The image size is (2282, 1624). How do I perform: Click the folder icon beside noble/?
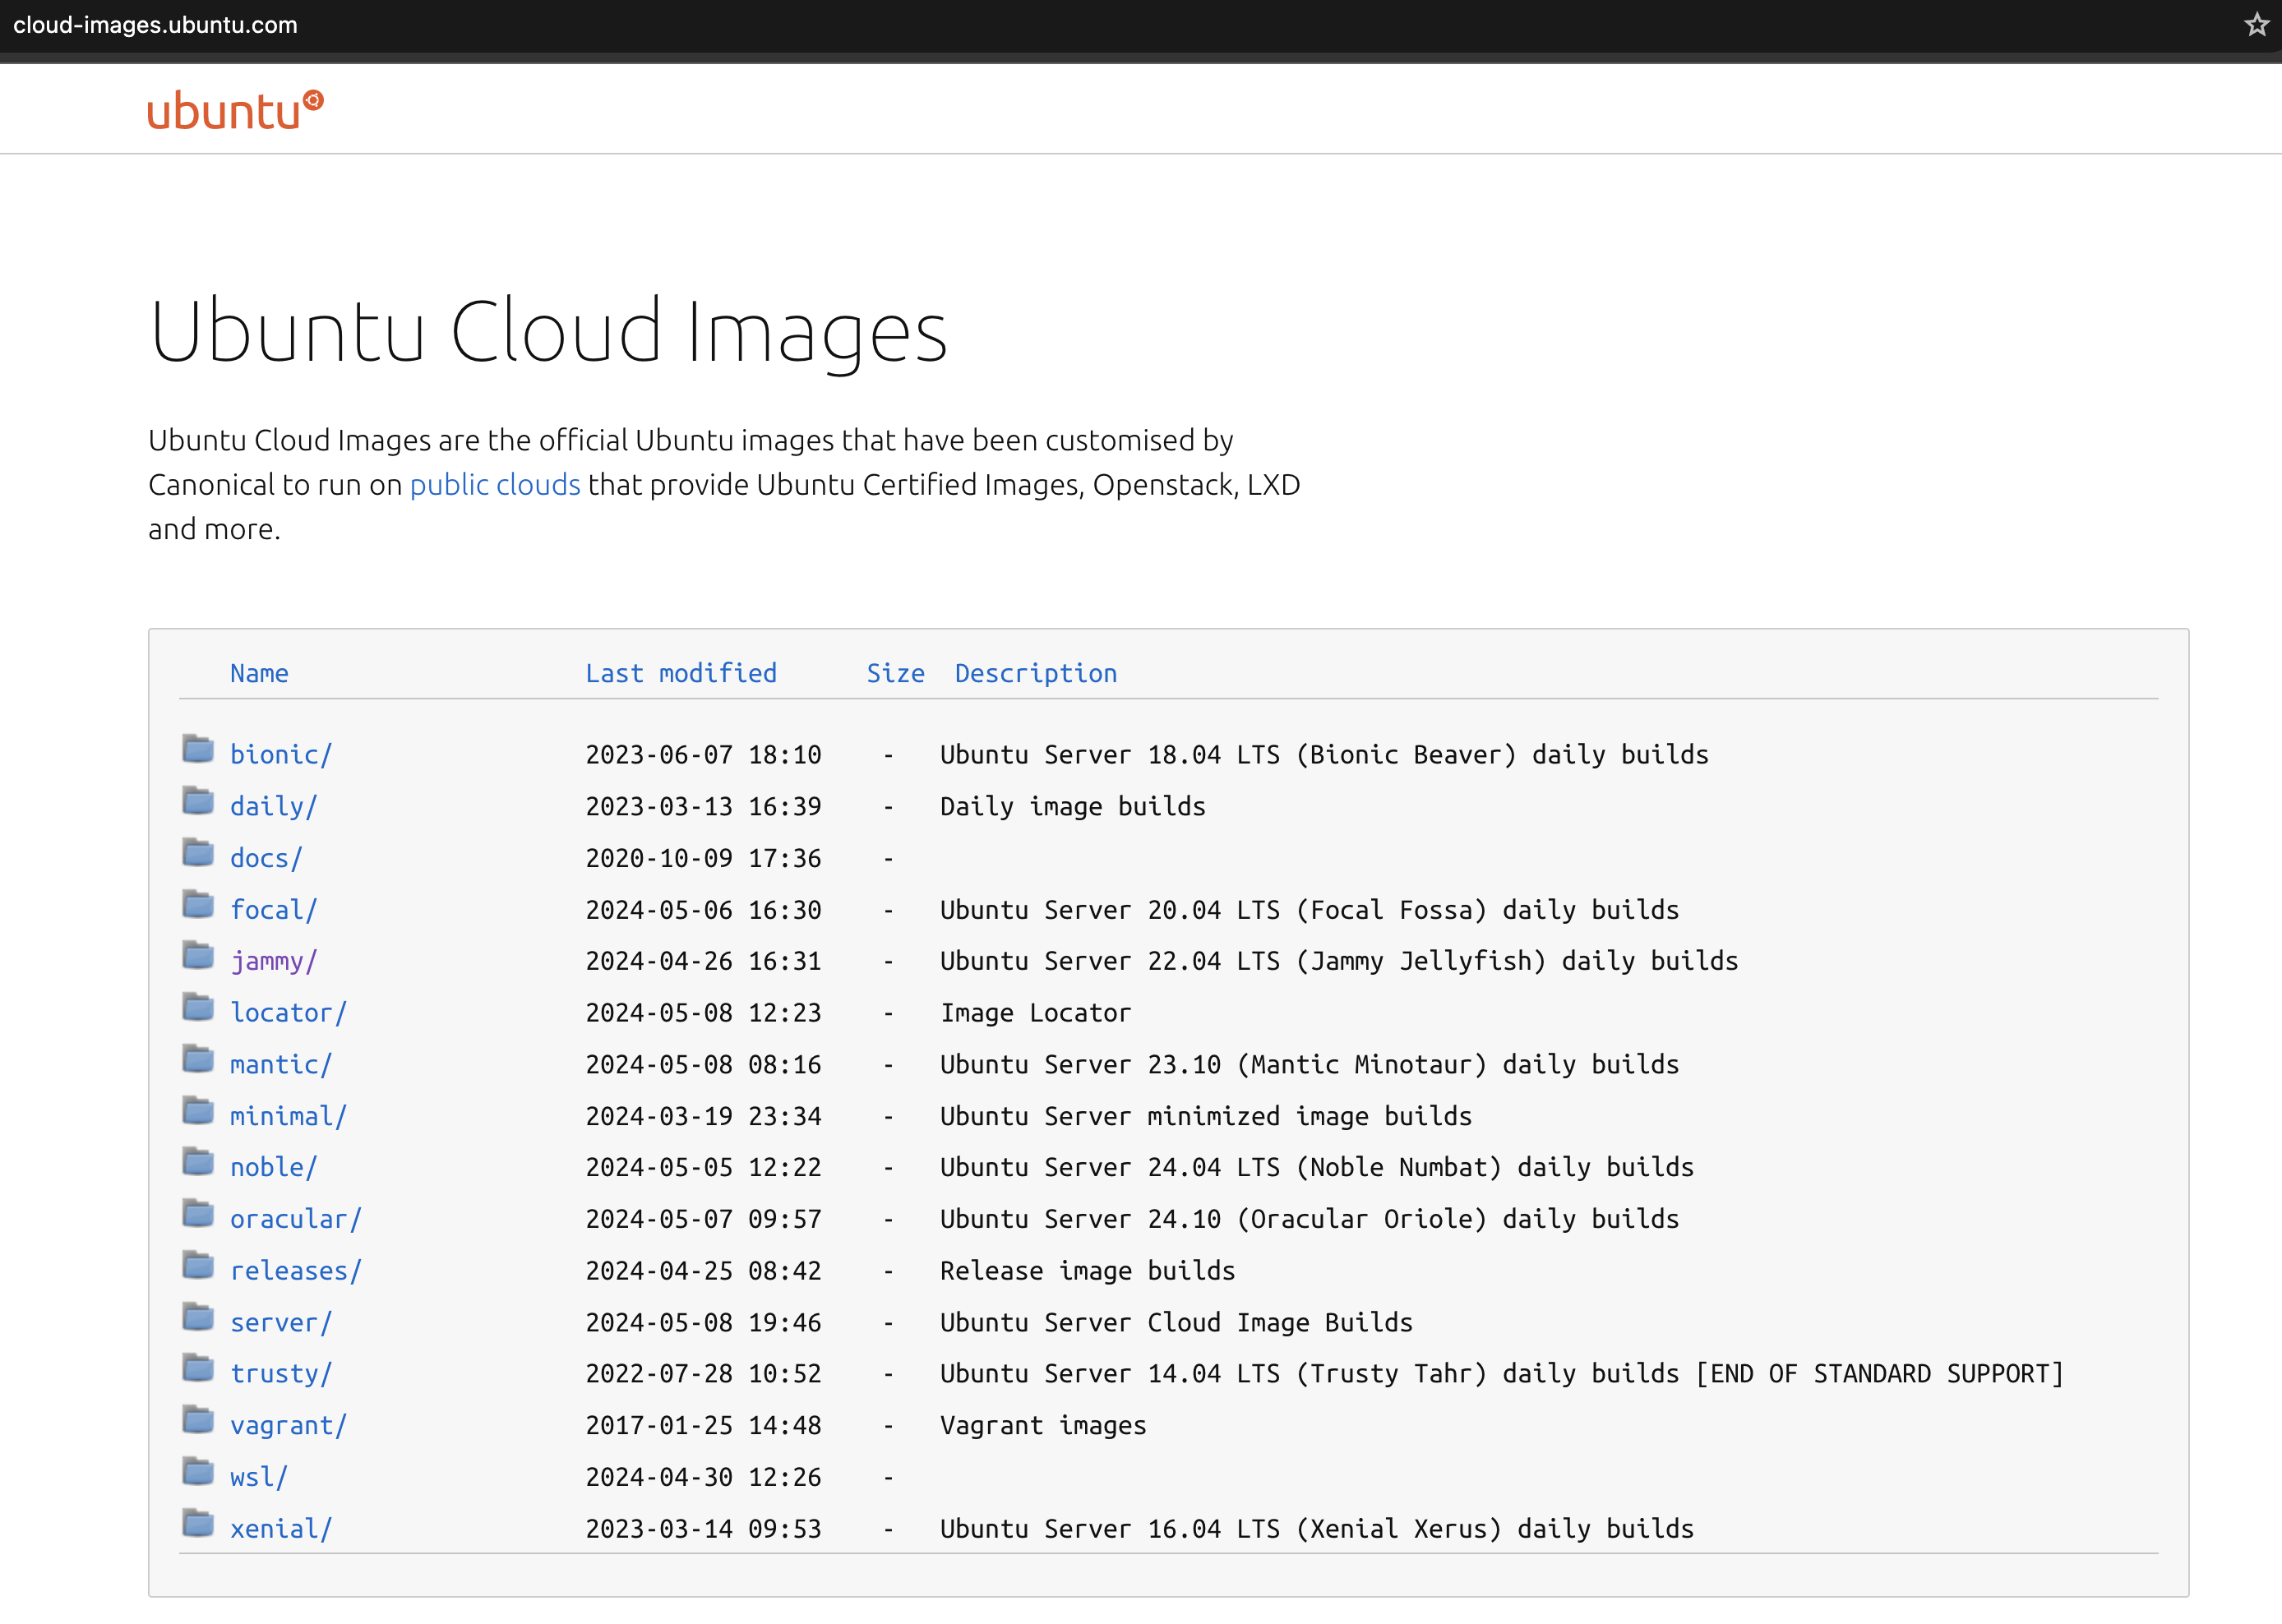tap(198, 1162)
